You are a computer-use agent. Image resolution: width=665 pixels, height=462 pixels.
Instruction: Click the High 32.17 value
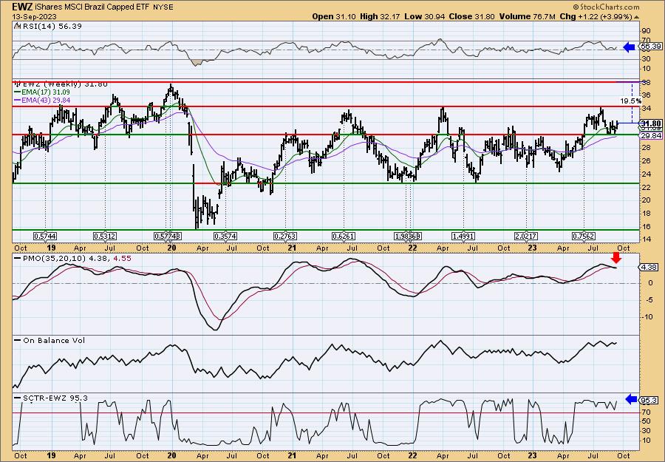380,16
